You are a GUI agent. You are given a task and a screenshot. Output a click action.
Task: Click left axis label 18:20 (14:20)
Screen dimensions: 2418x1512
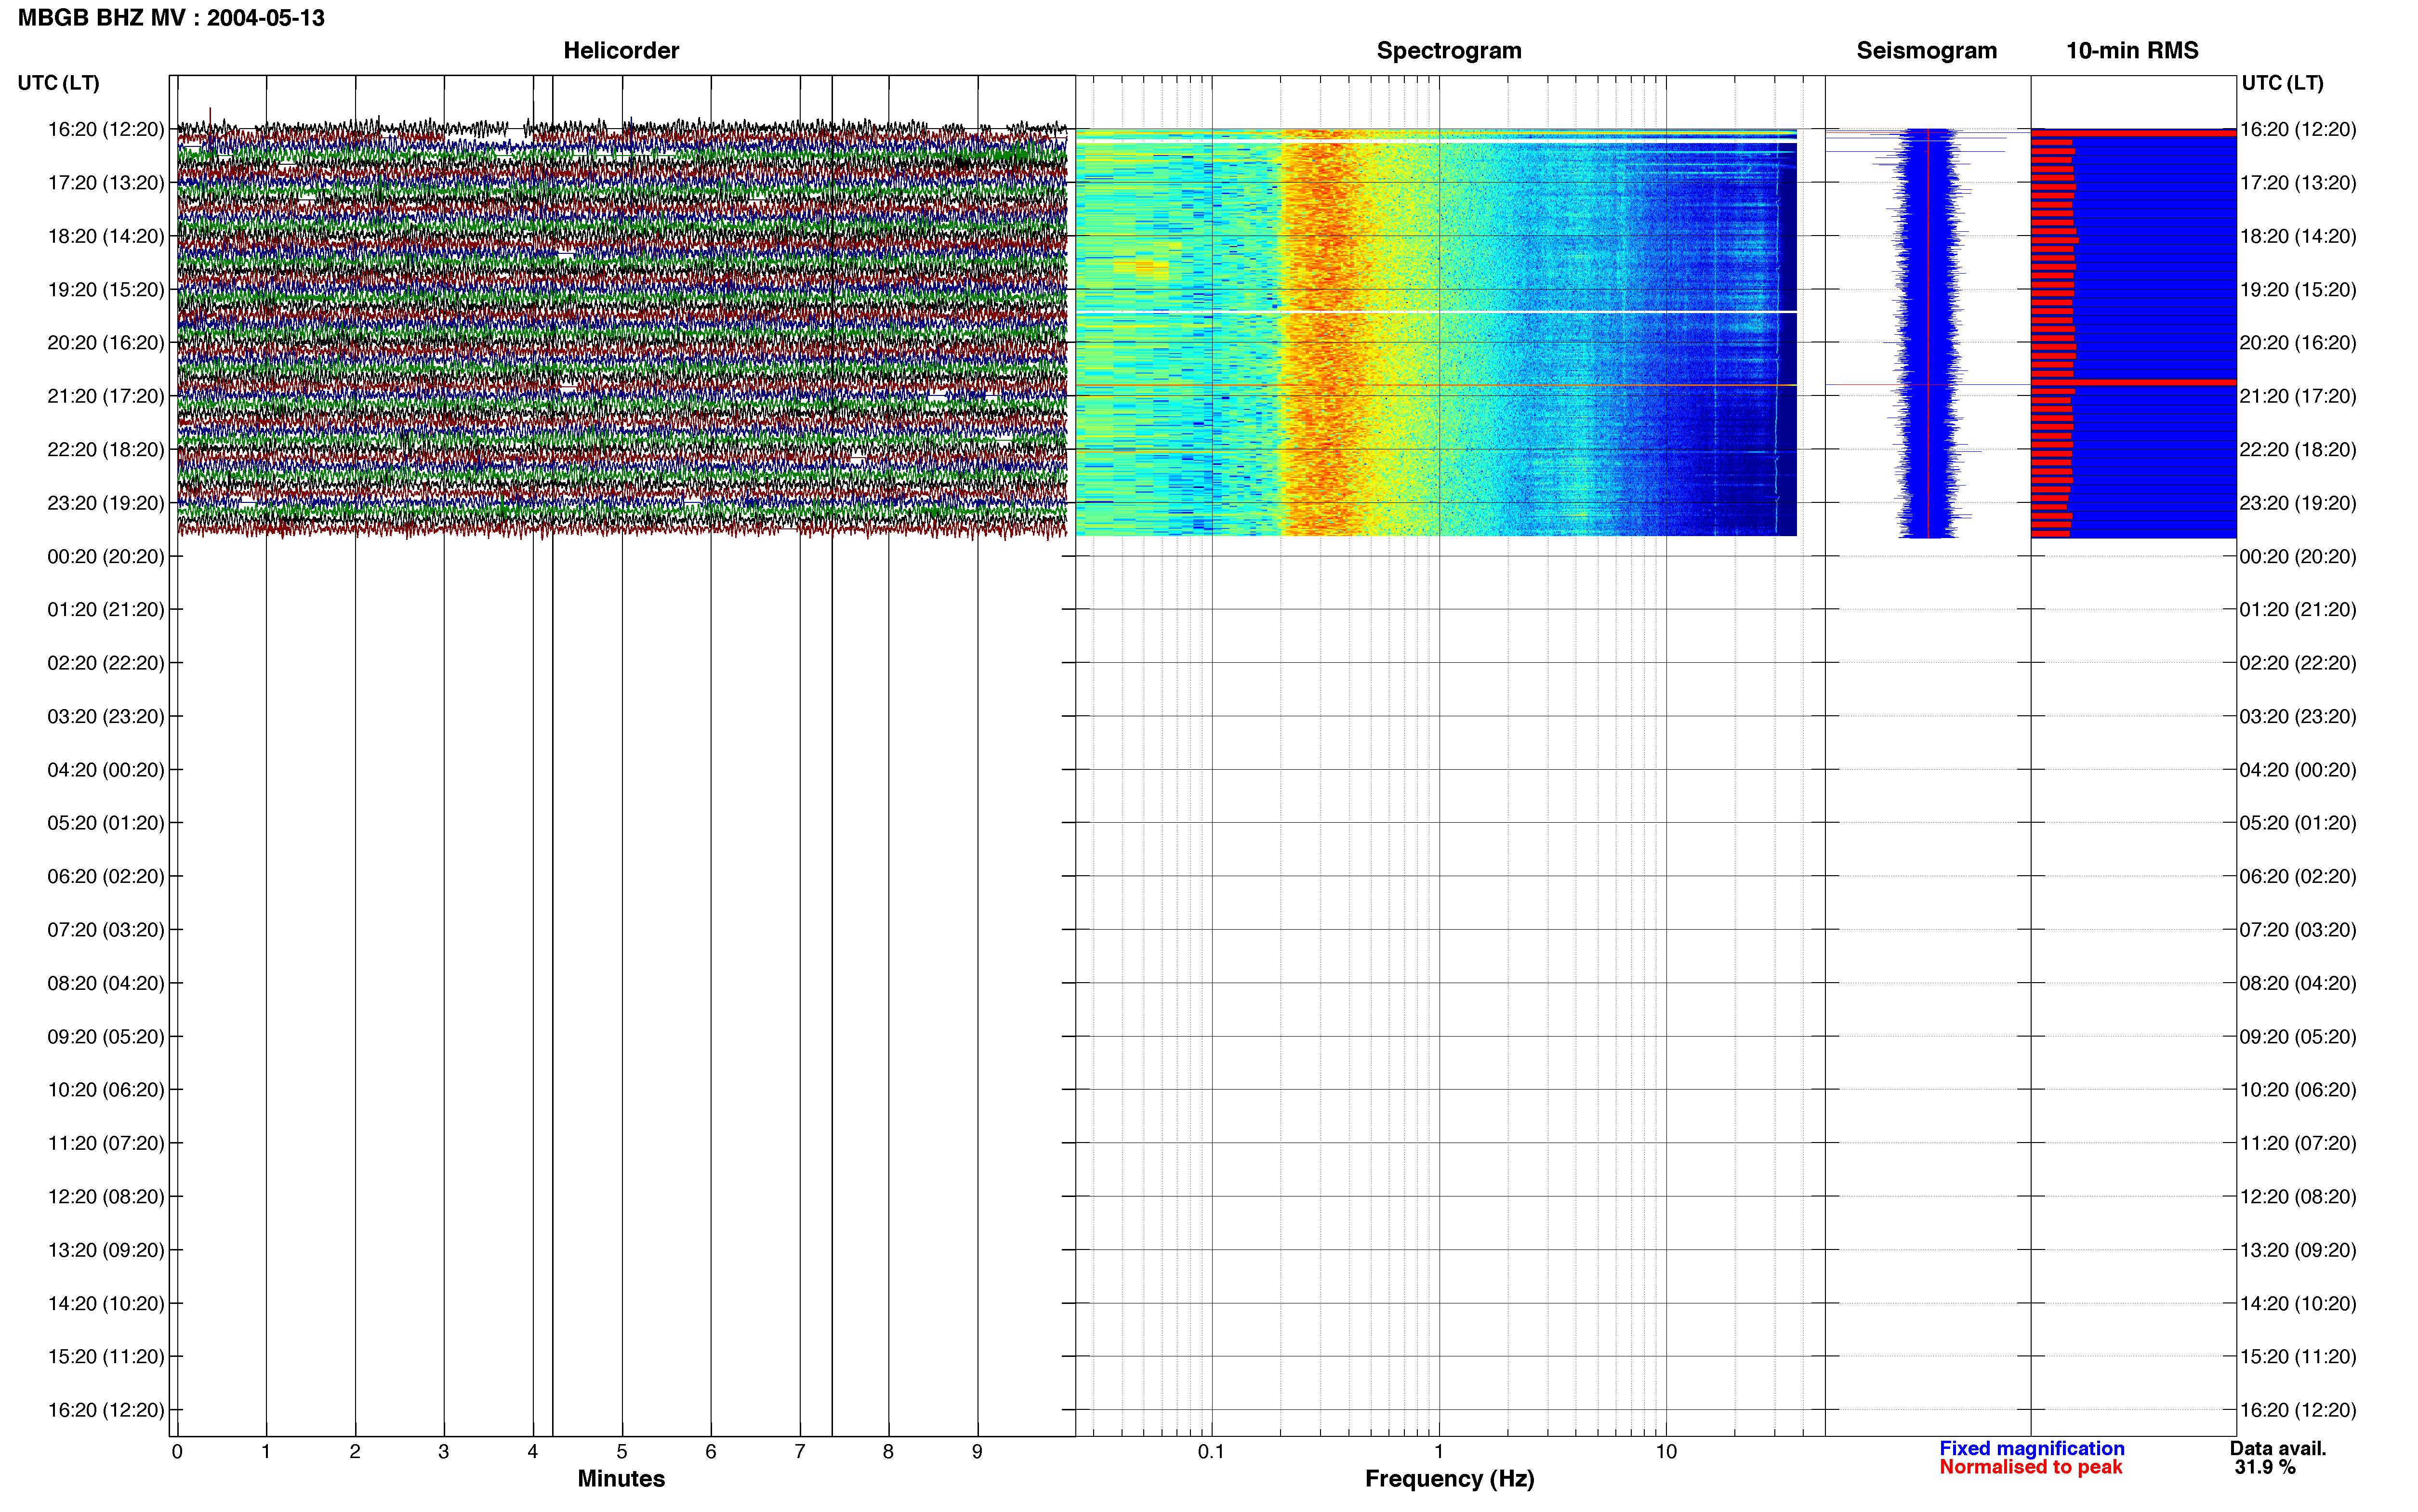click(x=106, y=236)
